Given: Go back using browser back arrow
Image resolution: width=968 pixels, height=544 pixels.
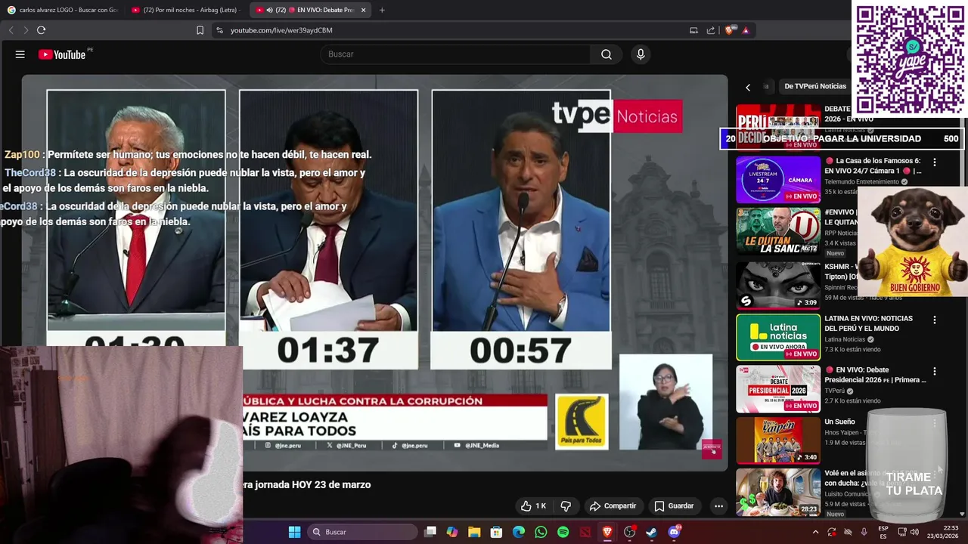Looking at the screenshot, I should pos(11,30).
